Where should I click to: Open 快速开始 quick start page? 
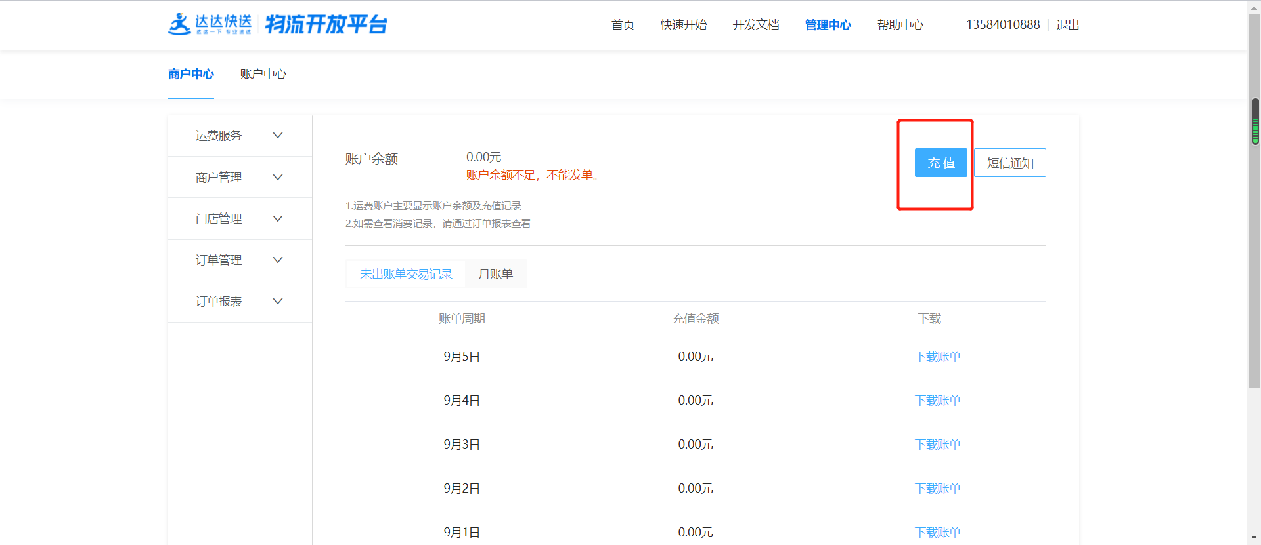683,25
